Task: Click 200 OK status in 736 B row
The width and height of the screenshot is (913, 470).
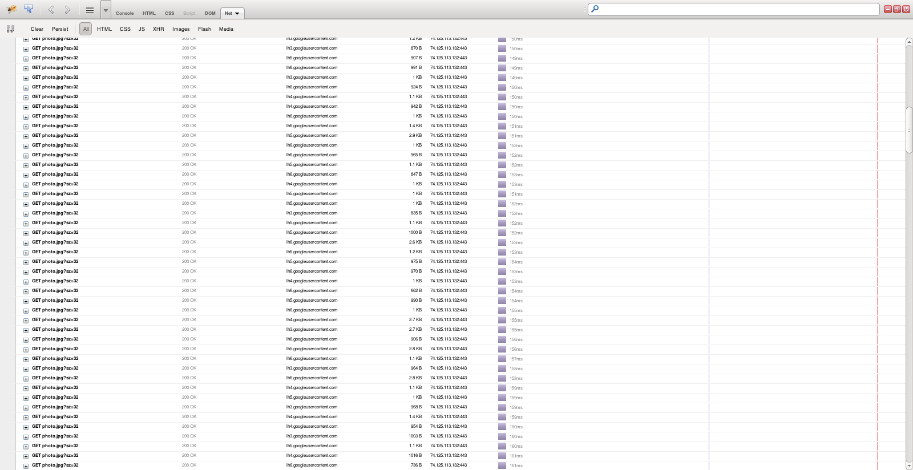Action: 189,465
